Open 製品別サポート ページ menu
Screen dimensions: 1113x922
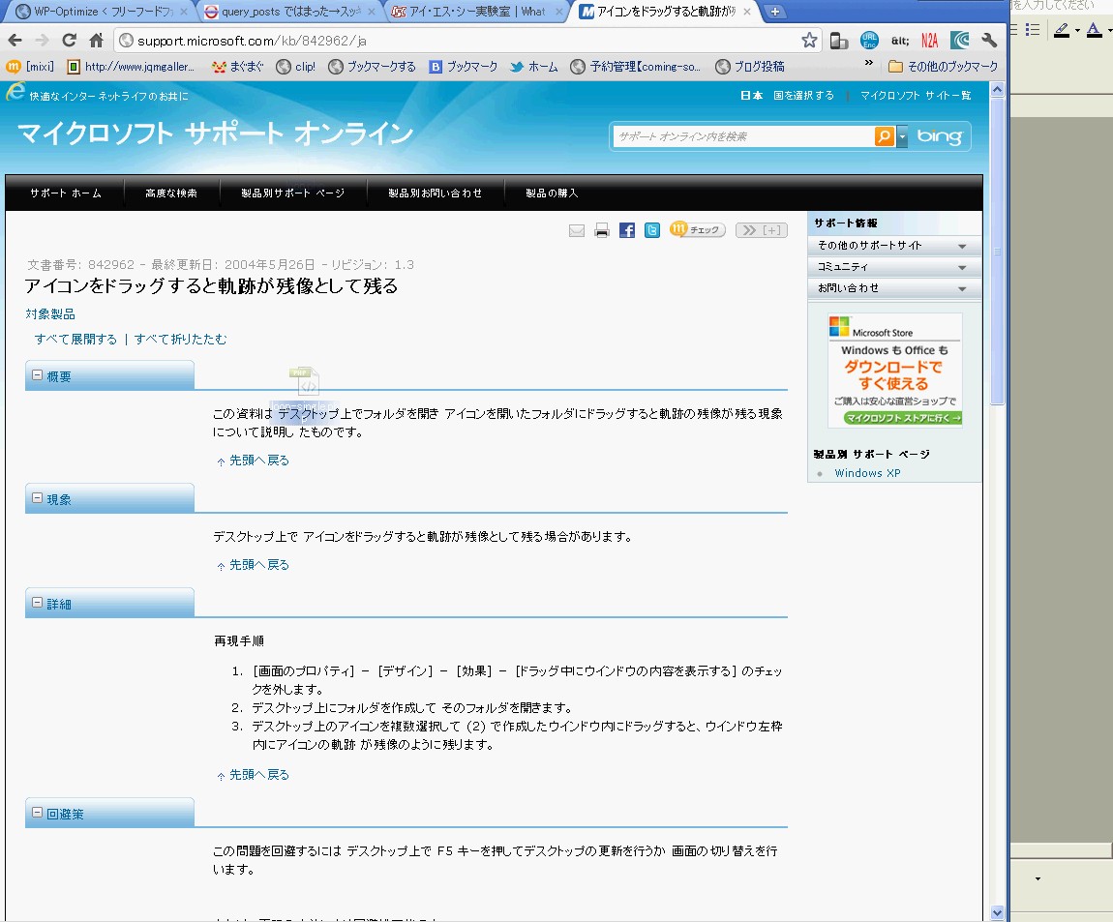[x=292, y=193]
